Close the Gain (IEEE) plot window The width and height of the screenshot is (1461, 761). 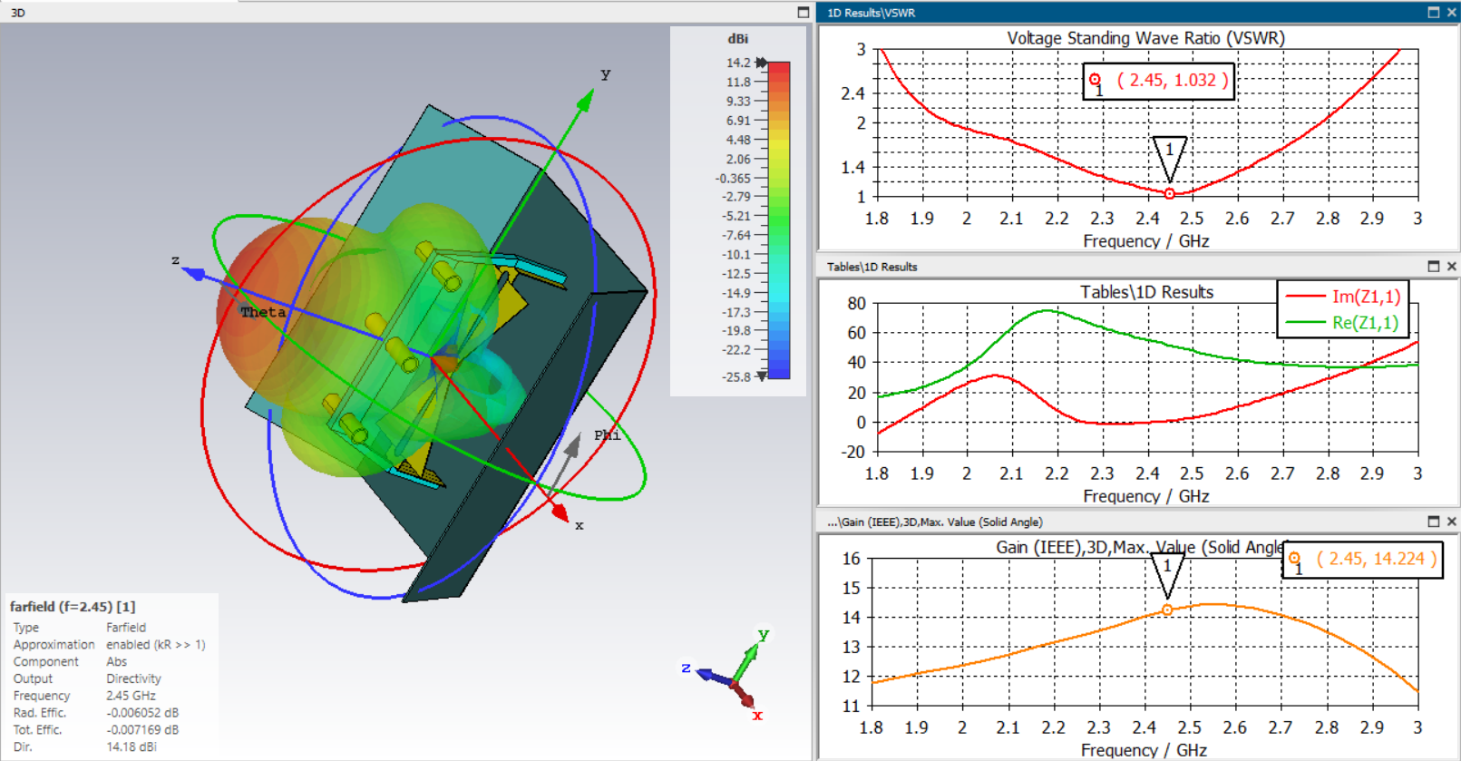tap(1451, 522)
